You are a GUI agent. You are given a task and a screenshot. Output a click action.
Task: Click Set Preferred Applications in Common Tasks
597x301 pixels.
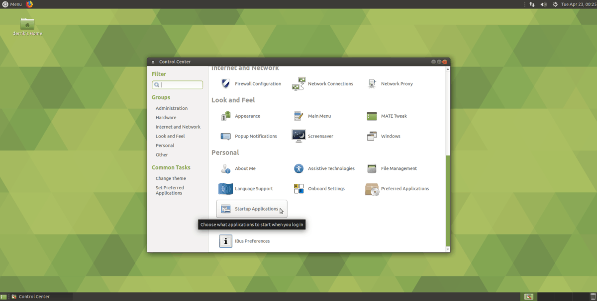170,190
